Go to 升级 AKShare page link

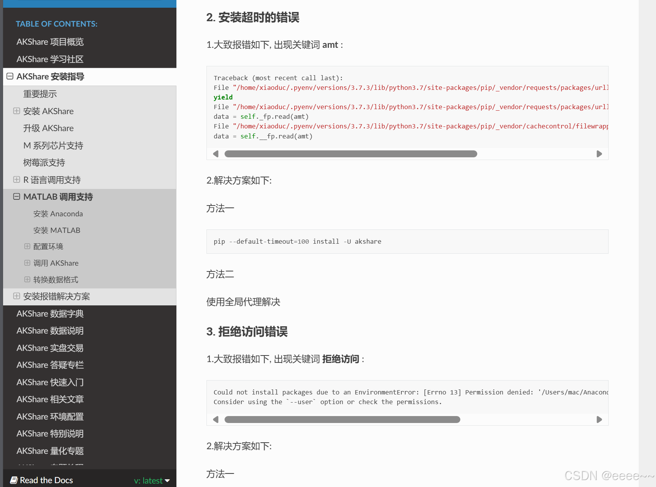click(x=48, y=128)
